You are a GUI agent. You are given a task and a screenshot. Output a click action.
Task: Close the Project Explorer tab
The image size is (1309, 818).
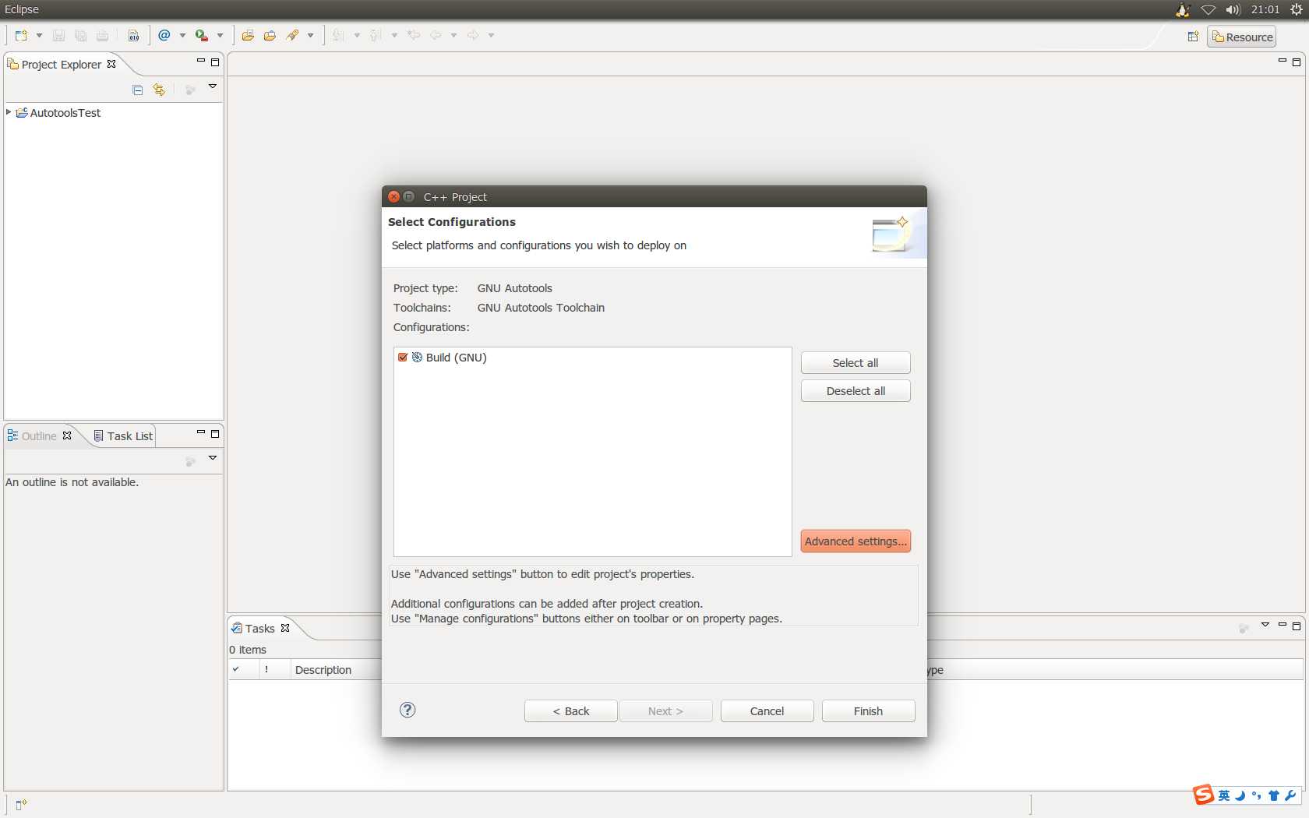pos(111,64)
